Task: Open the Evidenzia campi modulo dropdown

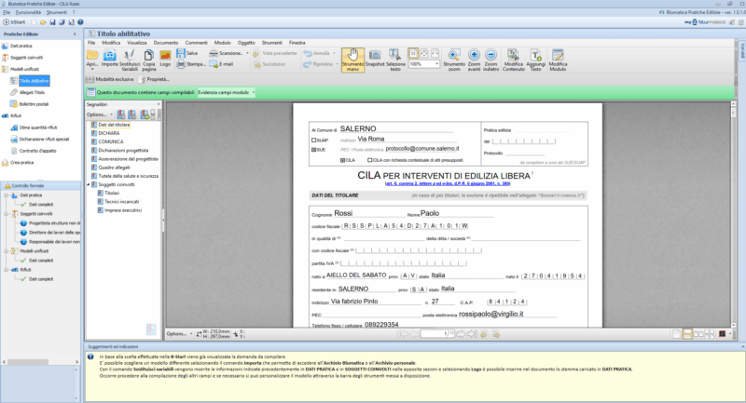Action: pyautogui.click(x=254, y=93)
